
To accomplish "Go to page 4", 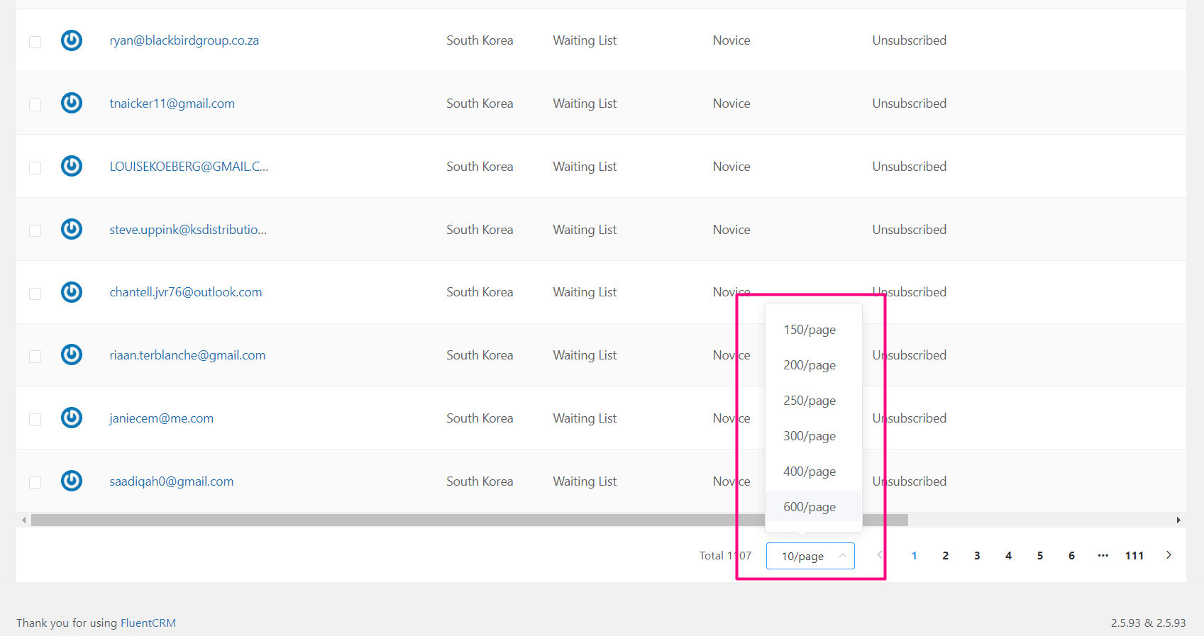I will click(x=1008, y=556).
